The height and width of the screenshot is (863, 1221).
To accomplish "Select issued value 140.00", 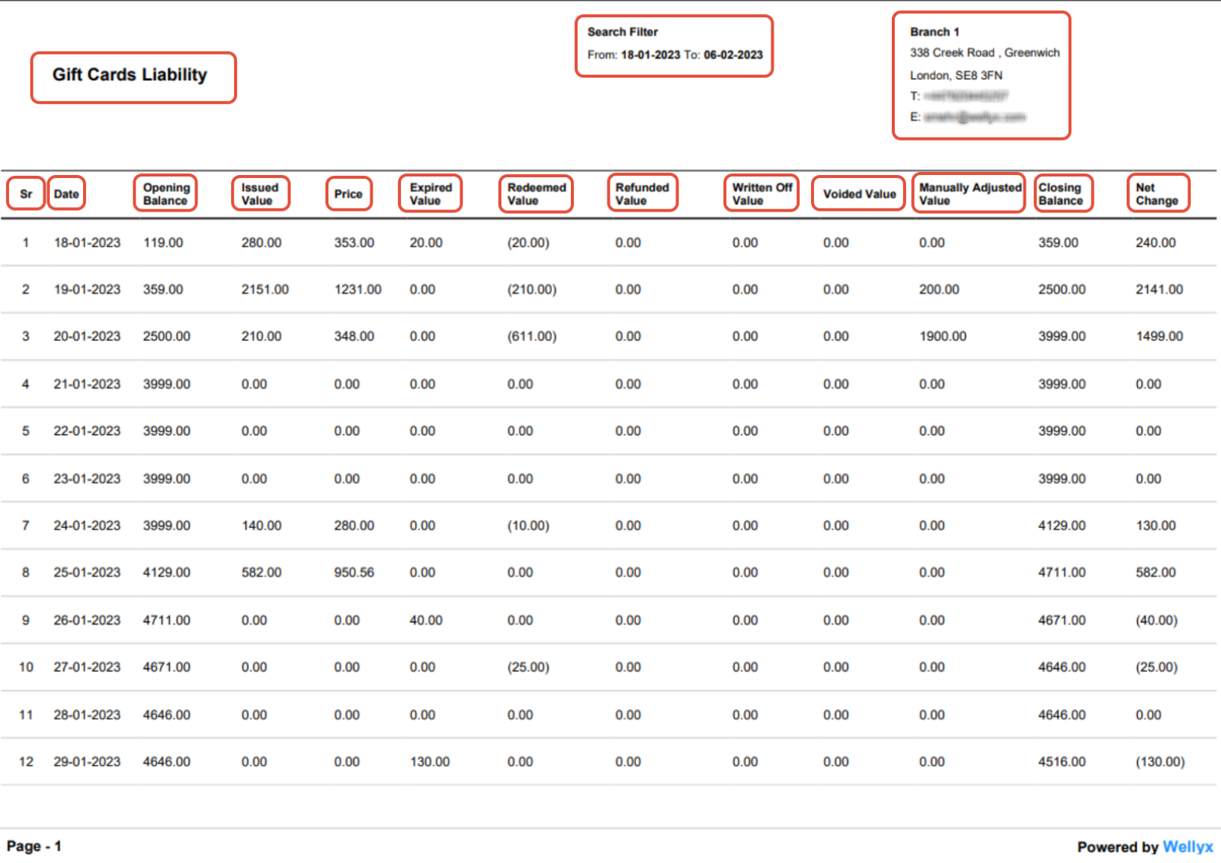I will tap(261, 526).
